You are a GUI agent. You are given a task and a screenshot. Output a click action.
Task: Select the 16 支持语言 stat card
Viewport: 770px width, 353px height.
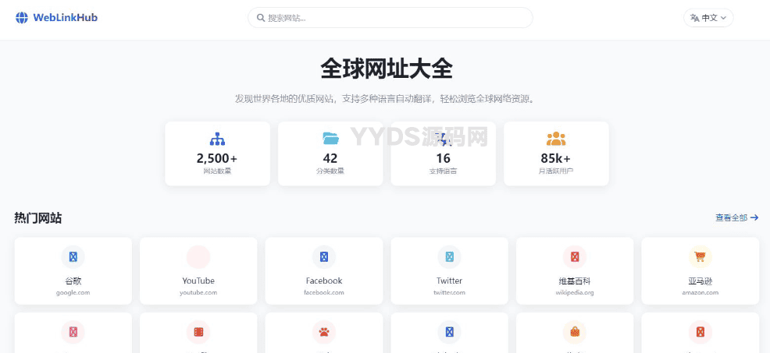(443, 154)
